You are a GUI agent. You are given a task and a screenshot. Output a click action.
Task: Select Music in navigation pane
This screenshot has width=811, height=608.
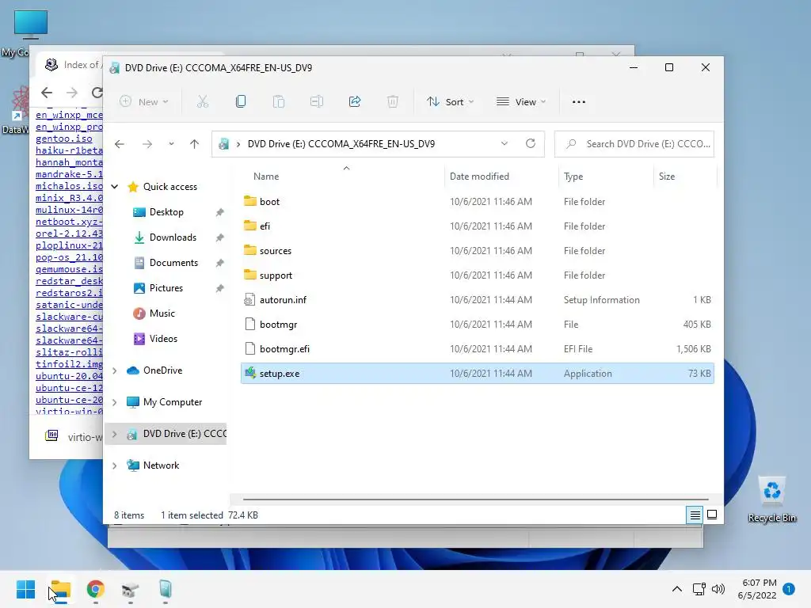[x=162, y=313]
